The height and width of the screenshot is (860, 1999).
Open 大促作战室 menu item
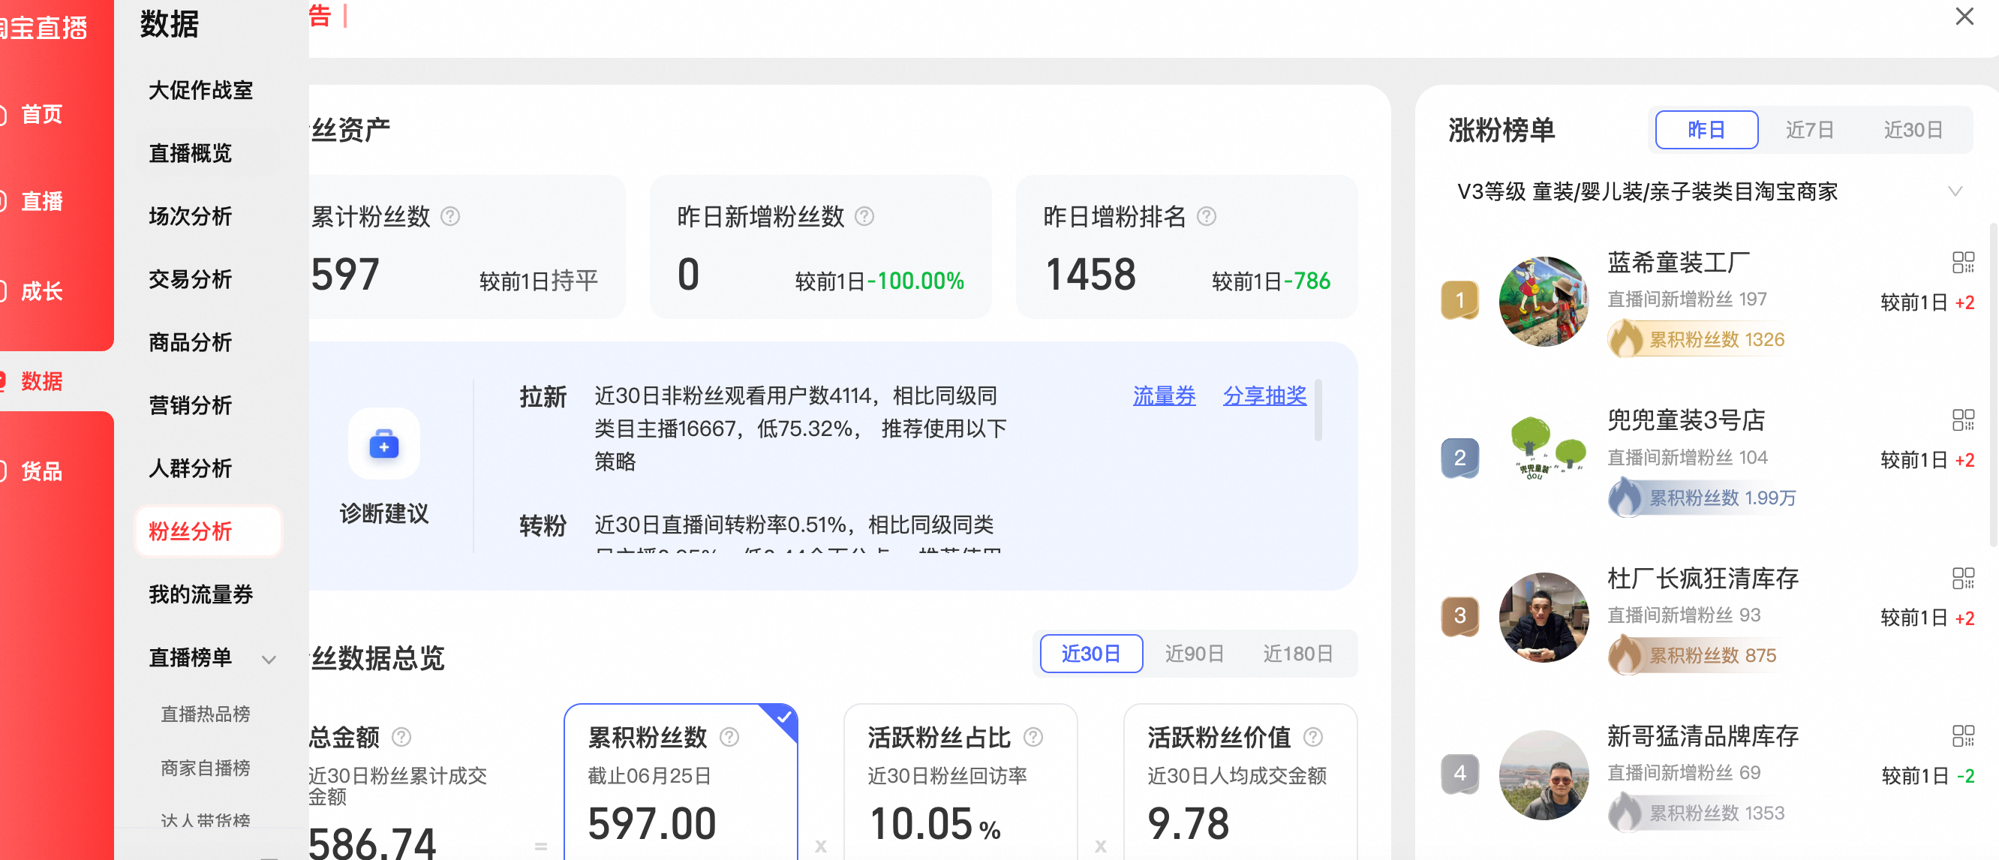200,90
